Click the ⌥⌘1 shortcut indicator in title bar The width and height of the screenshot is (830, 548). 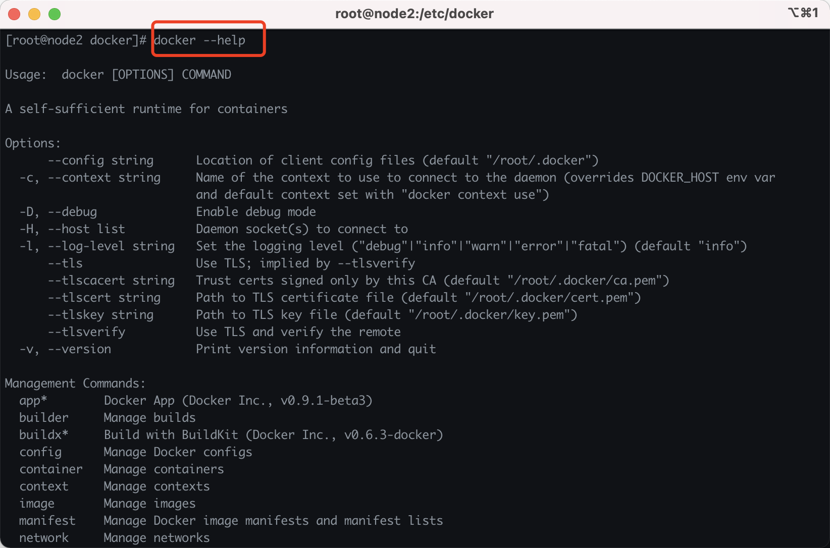[803, 13]
